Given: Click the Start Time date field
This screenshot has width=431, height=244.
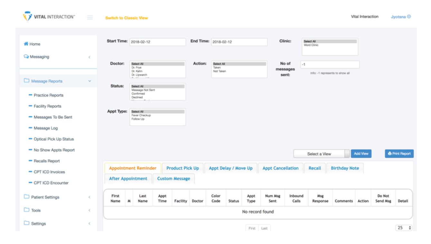Looking at the screenshot, I should click(x=158, y=42).
